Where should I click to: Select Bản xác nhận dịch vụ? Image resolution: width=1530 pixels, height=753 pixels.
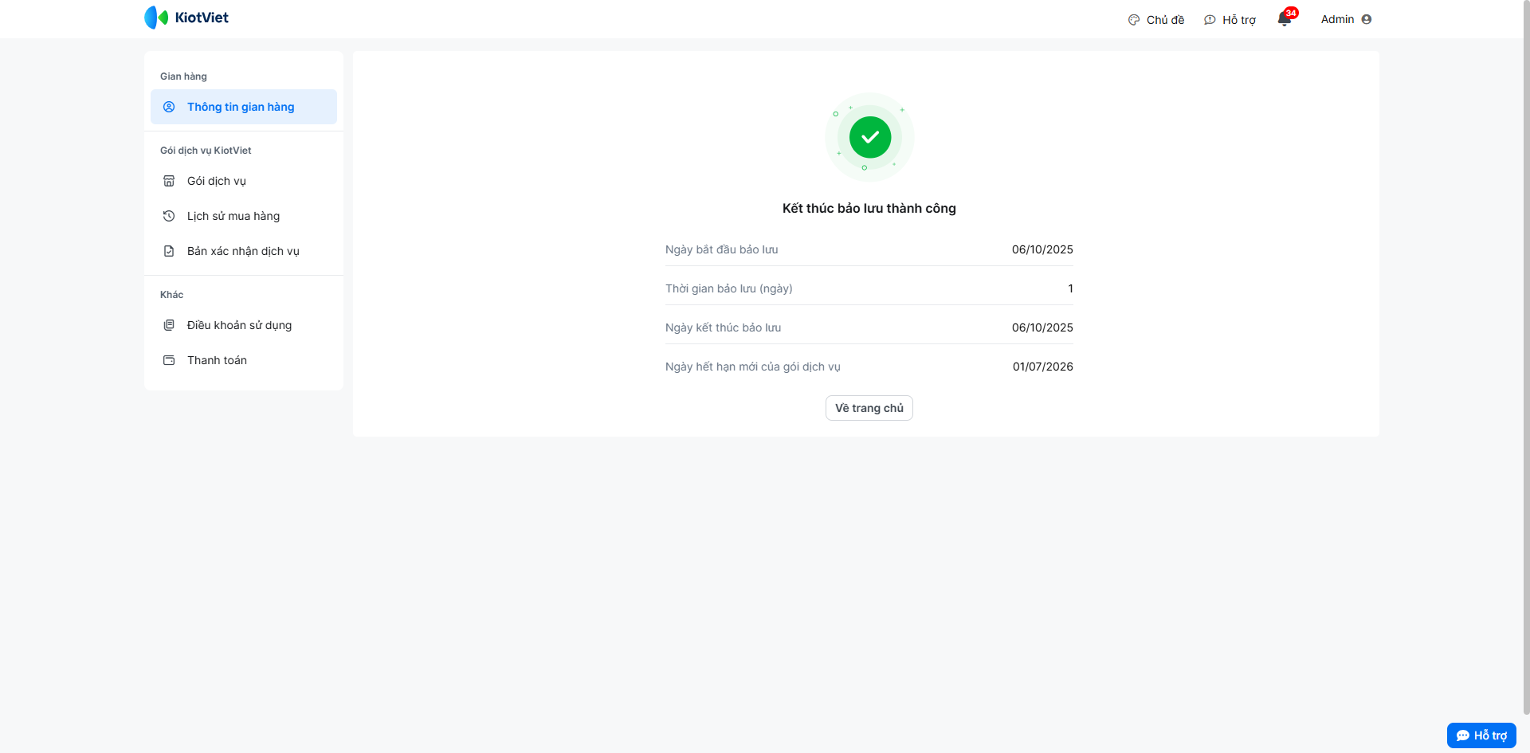click(244, 251)
